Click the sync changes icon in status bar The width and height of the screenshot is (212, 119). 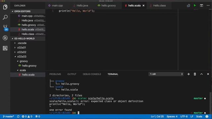(18, 116)
